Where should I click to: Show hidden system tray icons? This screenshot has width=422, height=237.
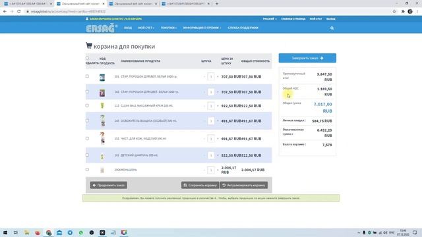point(359,232)
